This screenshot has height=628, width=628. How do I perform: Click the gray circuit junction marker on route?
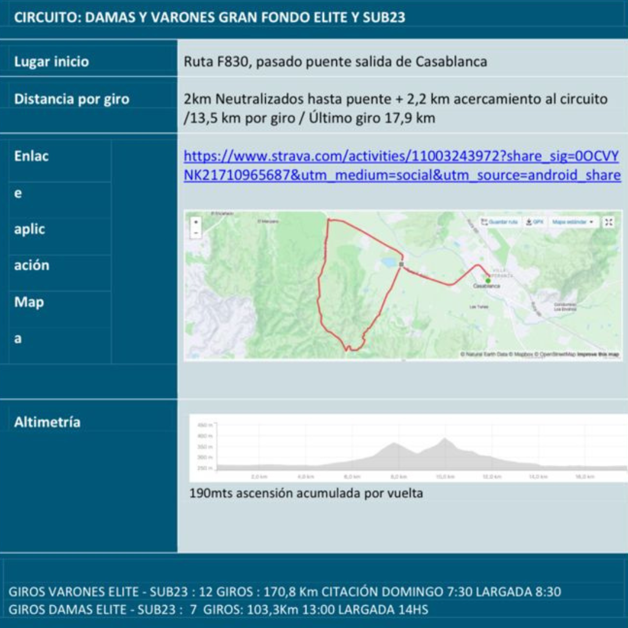tap(401, 264)
